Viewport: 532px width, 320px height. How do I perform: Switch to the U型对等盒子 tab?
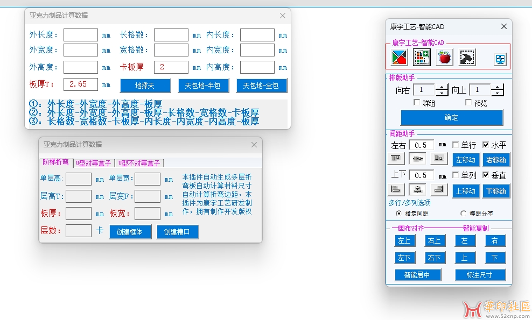93,163
